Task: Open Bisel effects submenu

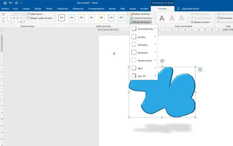Action: [x=144, y=68]
